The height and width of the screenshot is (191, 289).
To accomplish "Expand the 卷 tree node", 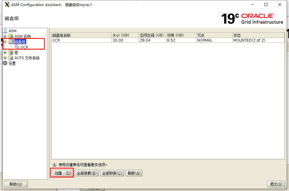I will tap(5, 53).
